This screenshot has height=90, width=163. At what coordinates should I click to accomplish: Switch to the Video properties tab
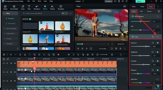click(134, 6)
